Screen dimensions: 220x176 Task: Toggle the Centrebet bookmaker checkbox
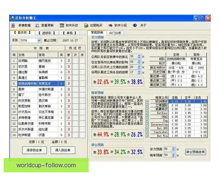point(147,132)
